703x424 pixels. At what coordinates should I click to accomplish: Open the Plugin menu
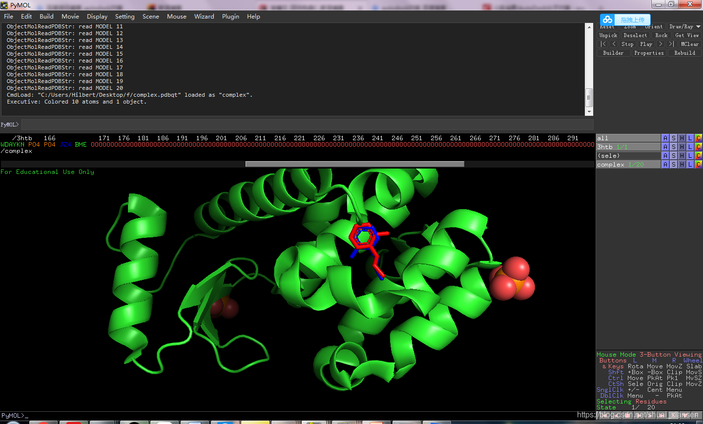[231, 16]
